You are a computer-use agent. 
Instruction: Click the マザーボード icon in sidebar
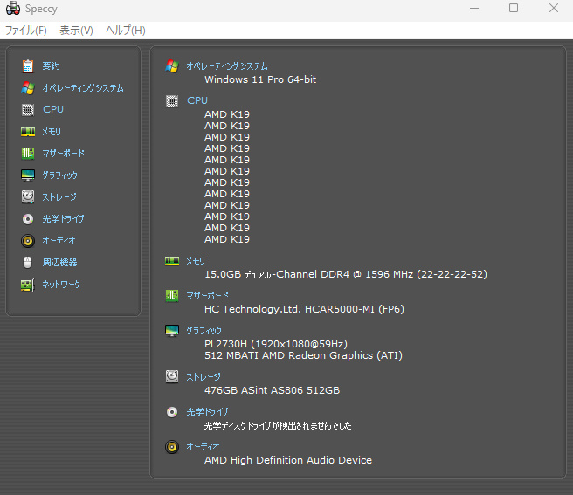tap(28, 154)
